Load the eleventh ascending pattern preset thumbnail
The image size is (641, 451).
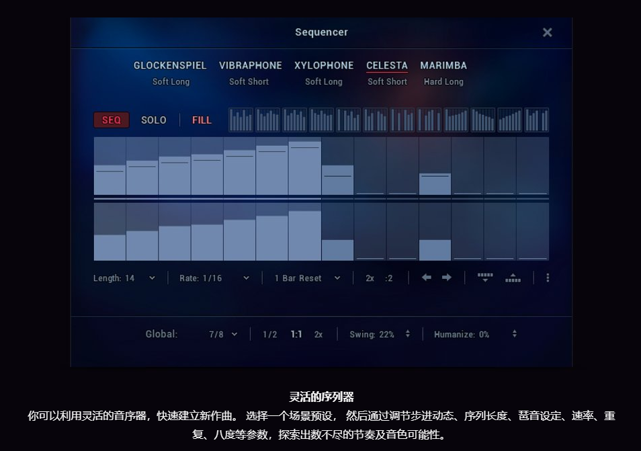coord(510,120)
